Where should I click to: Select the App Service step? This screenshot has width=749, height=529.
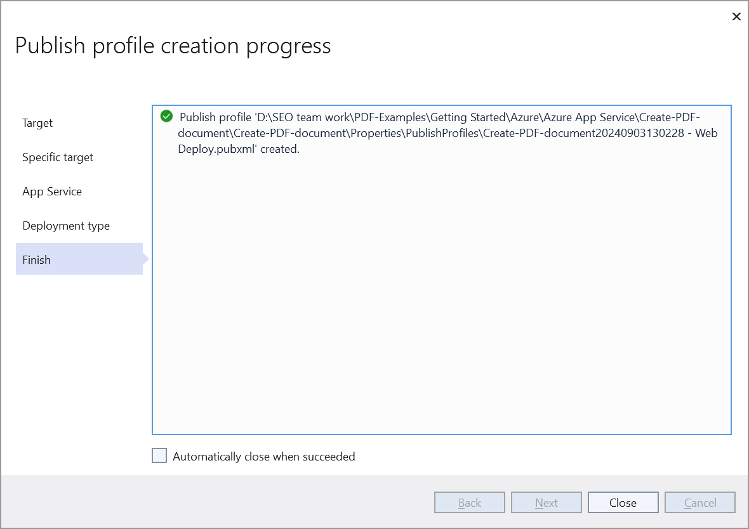[x=51, y=191]
